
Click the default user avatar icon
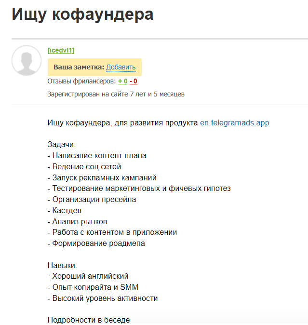[x=27, y=61]
